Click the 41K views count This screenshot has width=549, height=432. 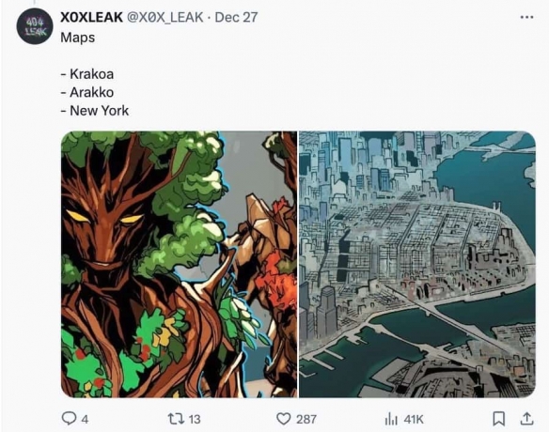[x=413, y=419]
